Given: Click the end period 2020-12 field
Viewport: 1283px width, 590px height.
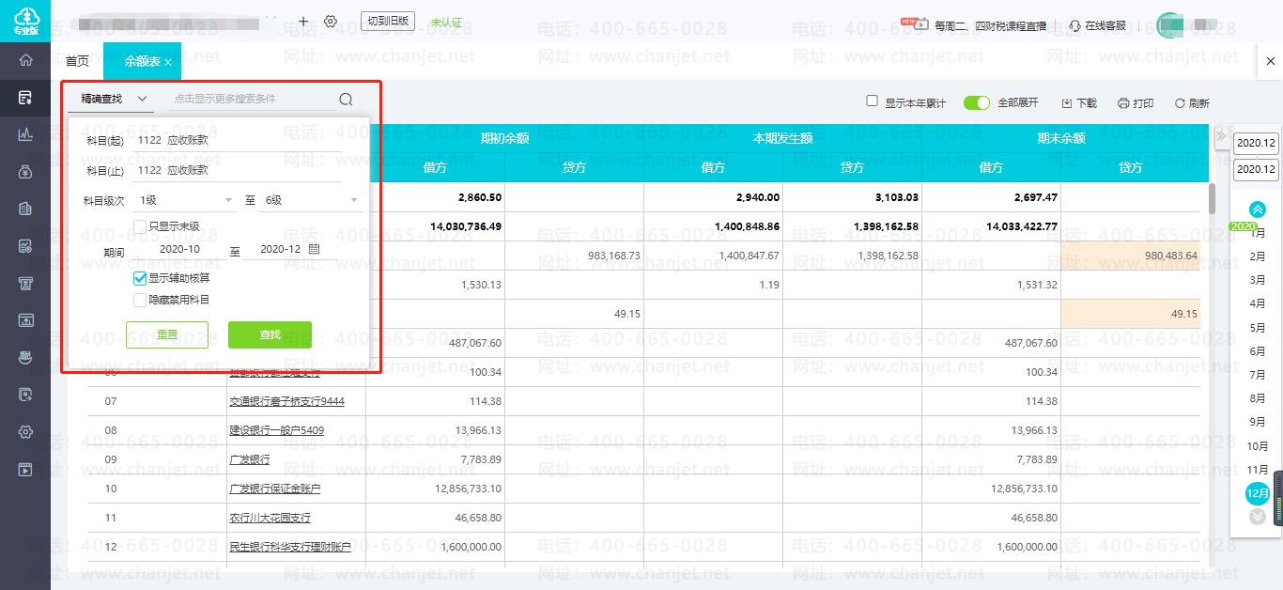Looking at the screenshot, I should click(x=280, y=250).
